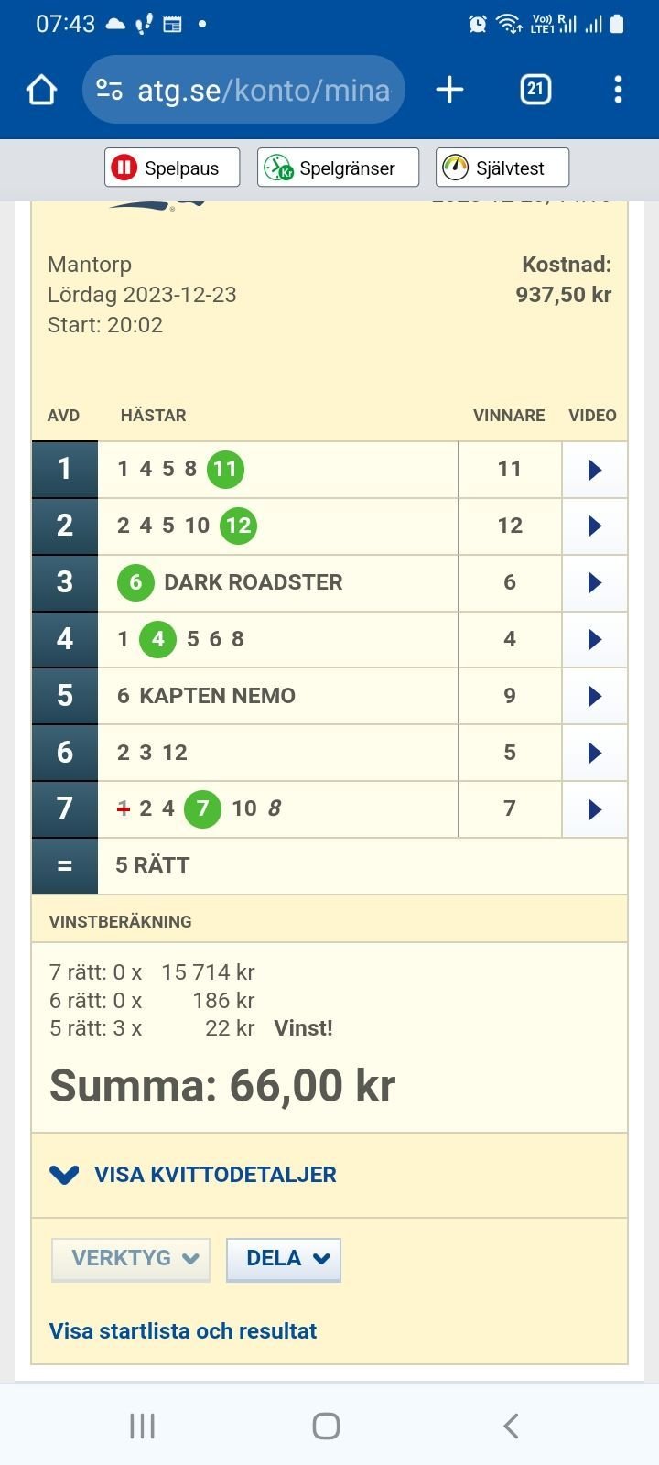
Task: Play the video for race 1
Action: point(594,470)
